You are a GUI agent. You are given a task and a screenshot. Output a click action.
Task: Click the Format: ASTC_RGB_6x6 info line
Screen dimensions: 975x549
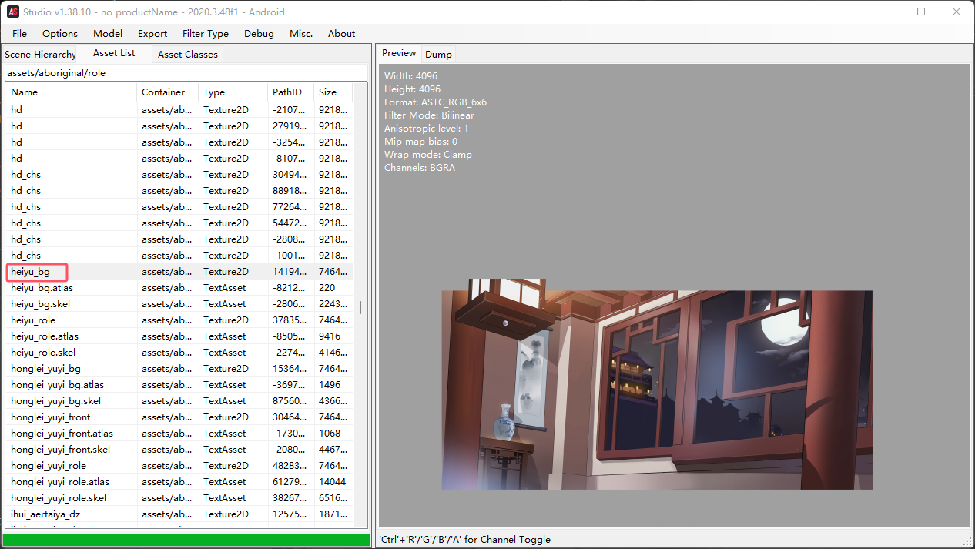tap(435, 102)
